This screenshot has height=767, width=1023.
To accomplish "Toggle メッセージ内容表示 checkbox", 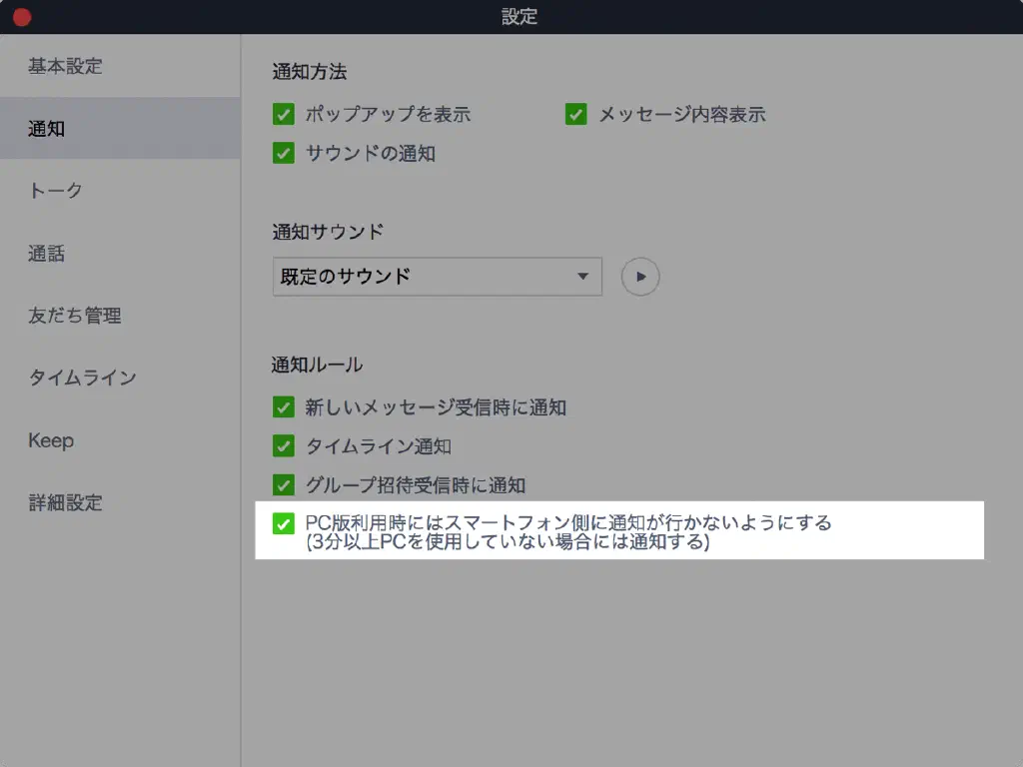I will (x=576, y=115).
